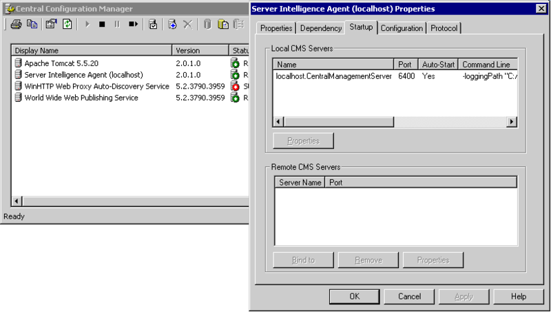This screenshot has width=551, height=312.
Task: Click the Cancel button
Action: point(409,297)
